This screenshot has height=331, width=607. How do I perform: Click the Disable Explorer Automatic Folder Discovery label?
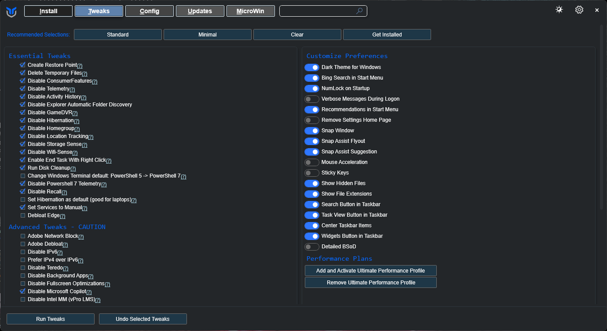coord(80,105)
